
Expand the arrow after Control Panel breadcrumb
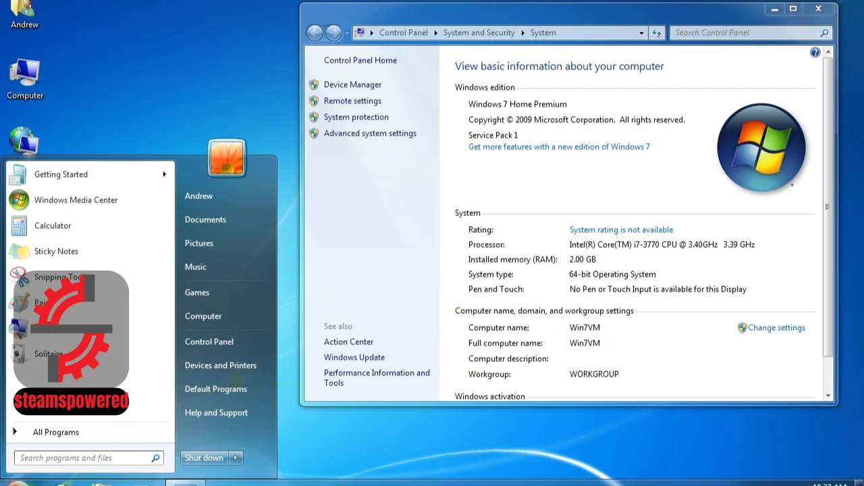436,32
